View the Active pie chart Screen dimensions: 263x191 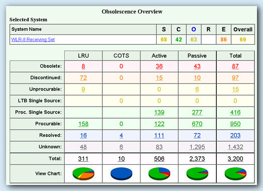[159, 174]
